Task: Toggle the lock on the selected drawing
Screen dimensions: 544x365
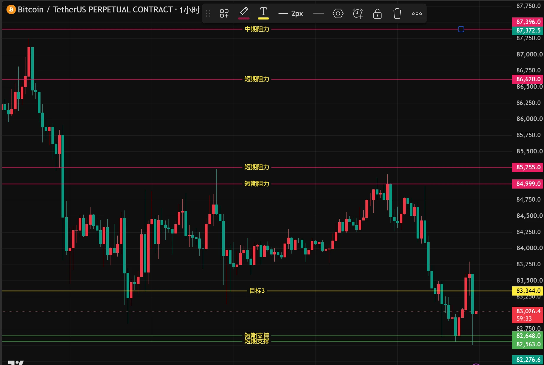Action: point(377,14)
